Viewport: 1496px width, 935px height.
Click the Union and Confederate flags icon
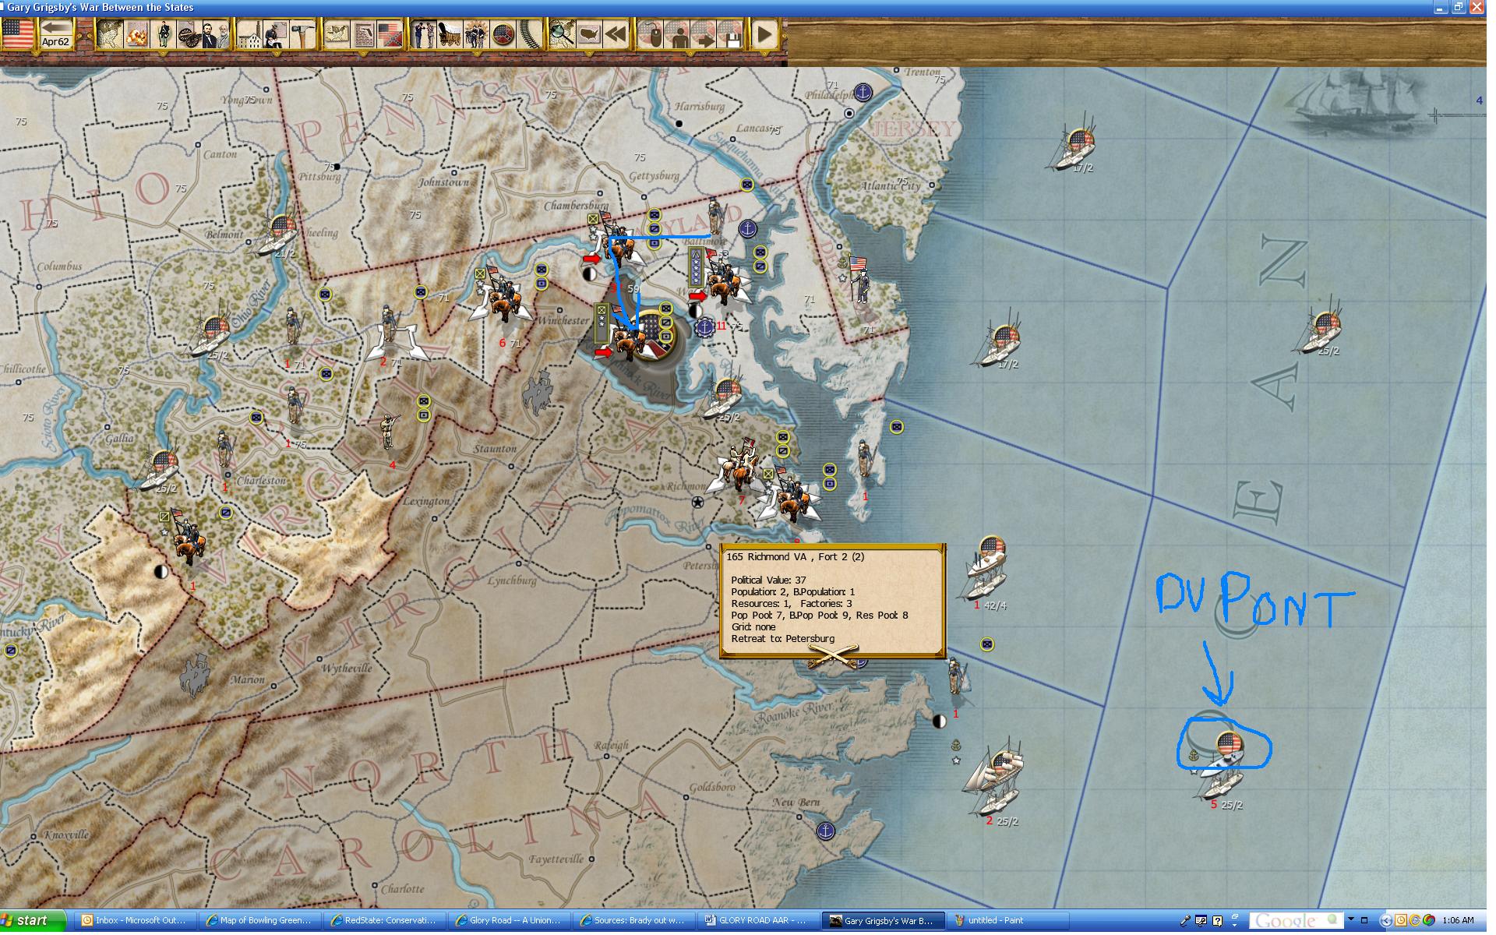click(x=389, y=34)
